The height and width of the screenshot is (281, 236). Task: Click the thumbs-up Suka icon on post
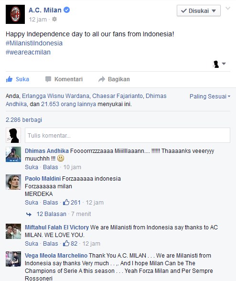[x=9, y=79]
